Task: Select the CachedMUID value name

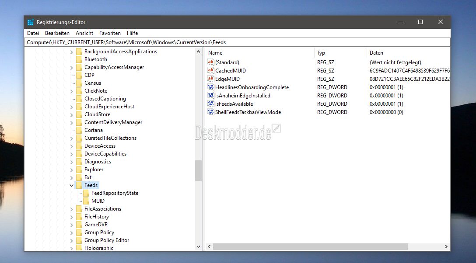Action: (231, 71)
